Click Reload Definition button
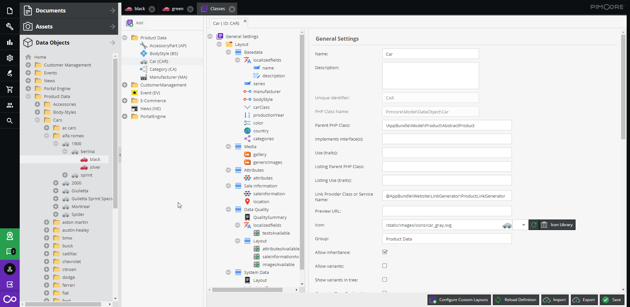630x307 pixels. (516, 300)
